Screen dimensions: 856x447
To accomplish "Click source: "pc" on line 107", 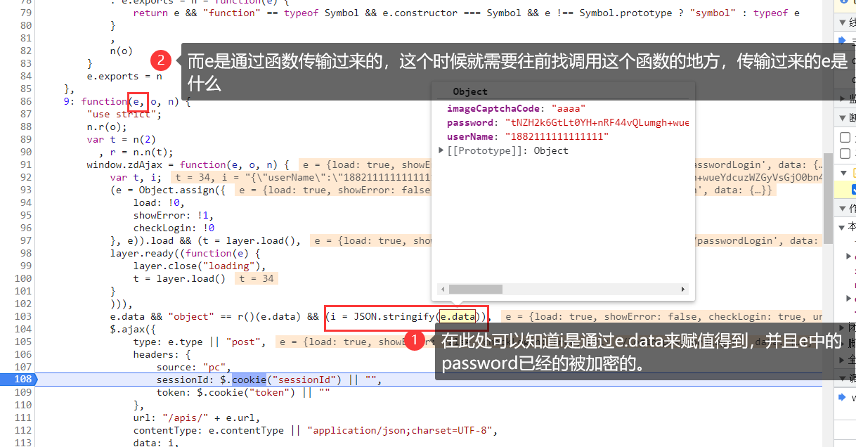I will coord(191,367).
